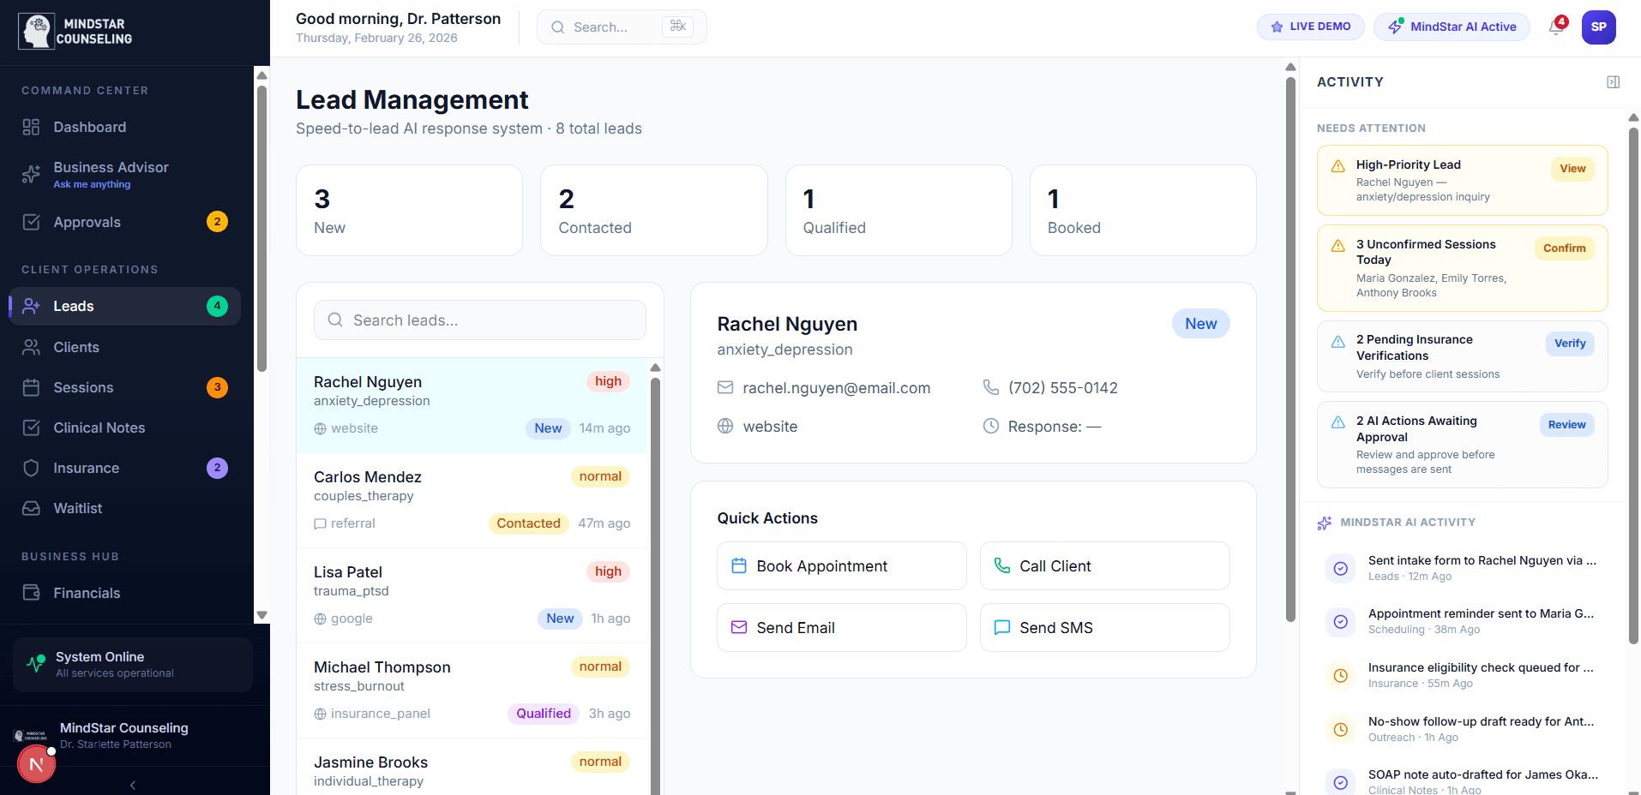Open the Dashboard from the sidebar

pos(90,127)
